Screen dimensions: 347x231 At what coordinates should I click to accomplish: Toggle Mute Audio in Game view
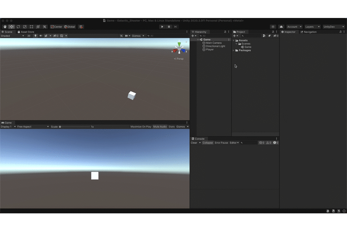coord(160,127)
